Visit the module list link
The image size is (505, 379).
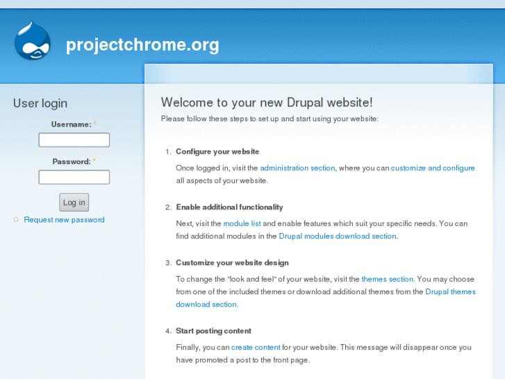coord(242,223)
